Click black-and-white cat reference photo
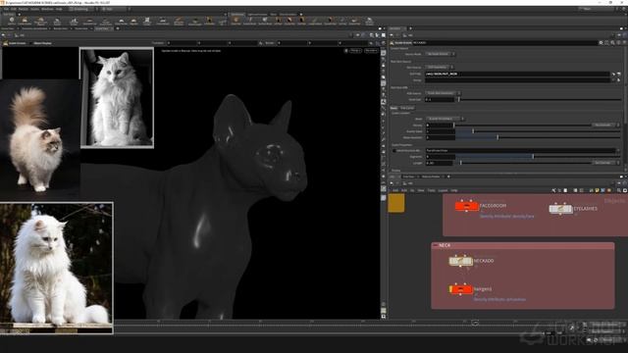The width and height of the screenshot is (628, 353). [117, 98]
